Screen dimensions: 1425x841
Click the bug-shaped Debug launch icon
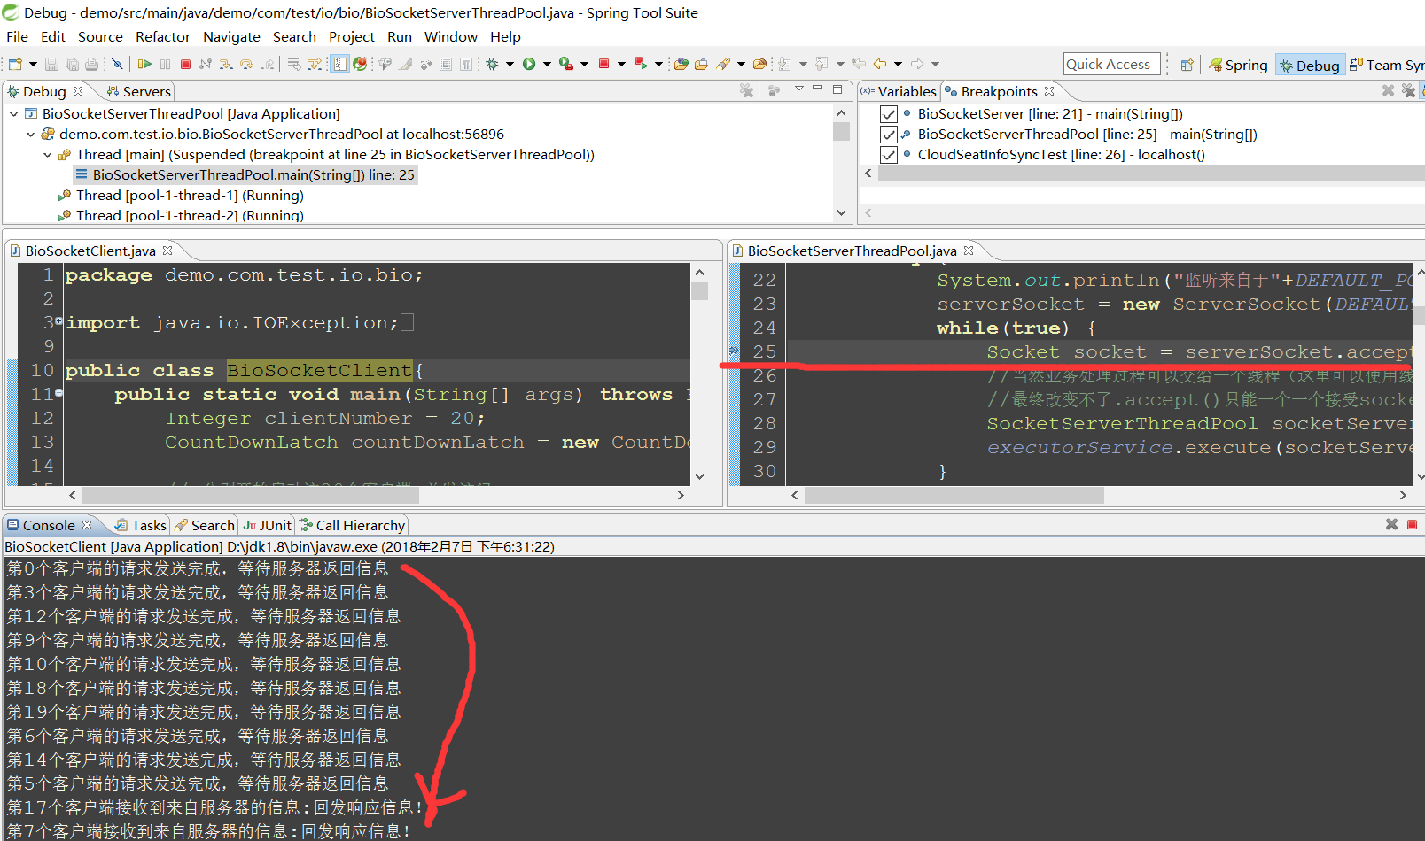493,64
